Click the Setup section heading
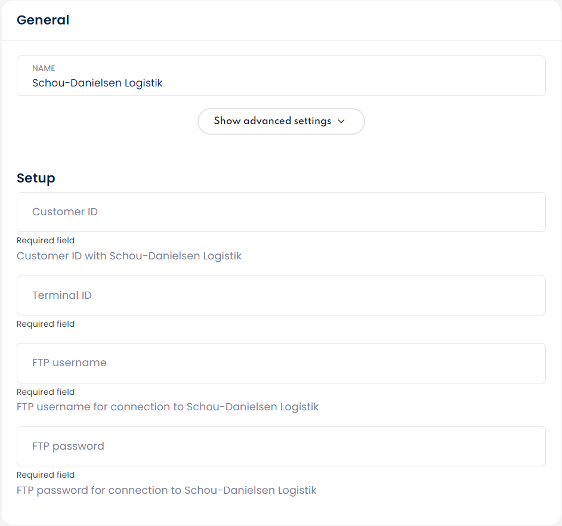This screenshot has height=526, width=562. (36, 178)
